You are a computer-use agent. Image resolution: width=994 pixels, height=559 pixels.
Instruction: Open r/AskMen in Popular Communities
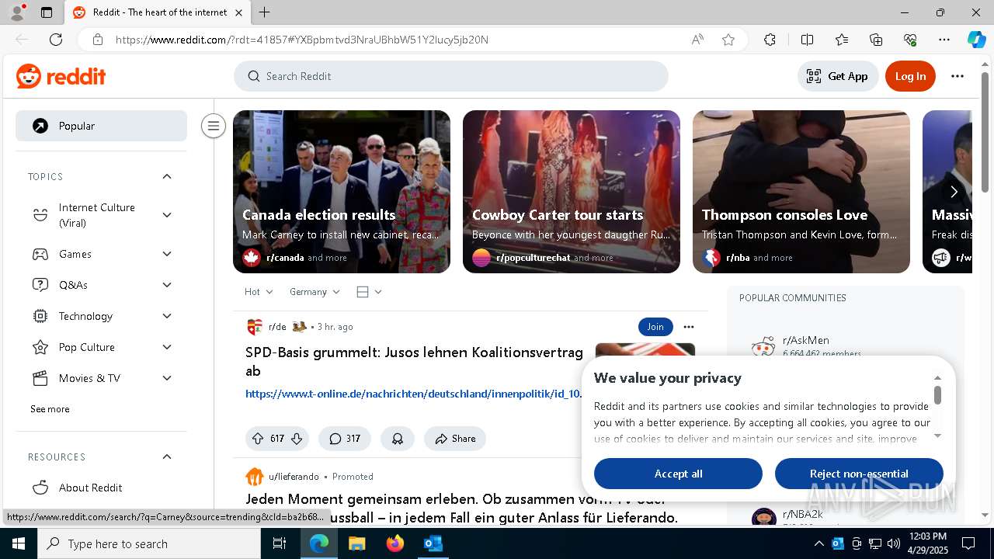(x=806, y=340)
